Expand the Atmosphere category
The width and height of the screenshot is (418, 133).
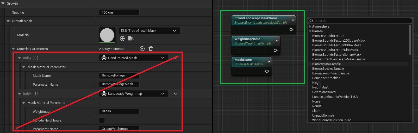(310, 27)
